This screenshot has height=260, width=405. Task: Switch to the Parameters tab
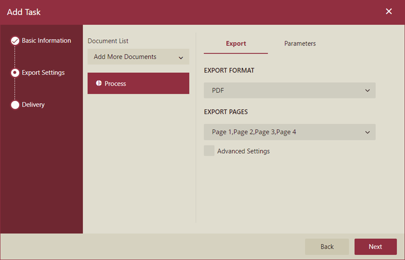click(300, 44)
